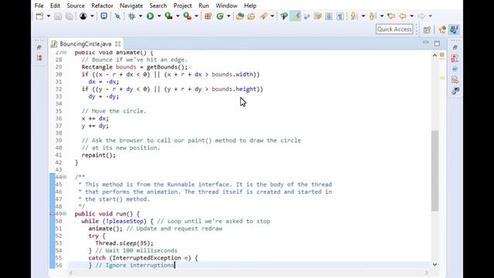Viewport: 494px width, 278px height.
Task: Open the New wizard icon
Action: coord(39,16)
